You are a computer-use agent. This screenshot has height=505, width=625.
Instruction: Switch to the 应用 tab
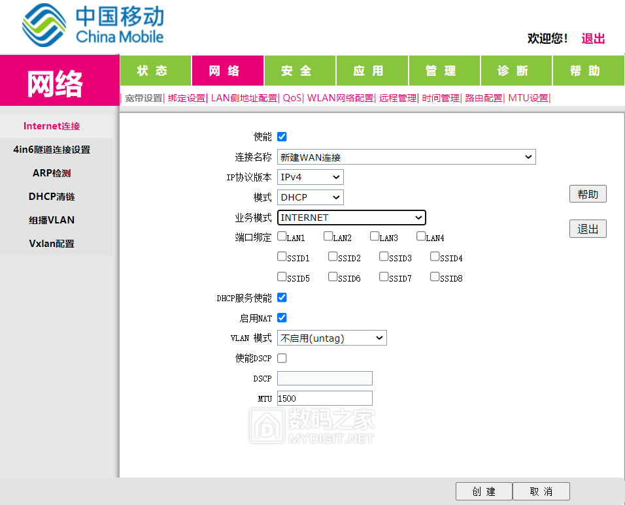[372, 71]
